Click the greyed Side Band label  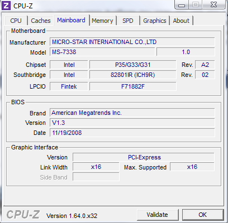click(x=54, y=177)
